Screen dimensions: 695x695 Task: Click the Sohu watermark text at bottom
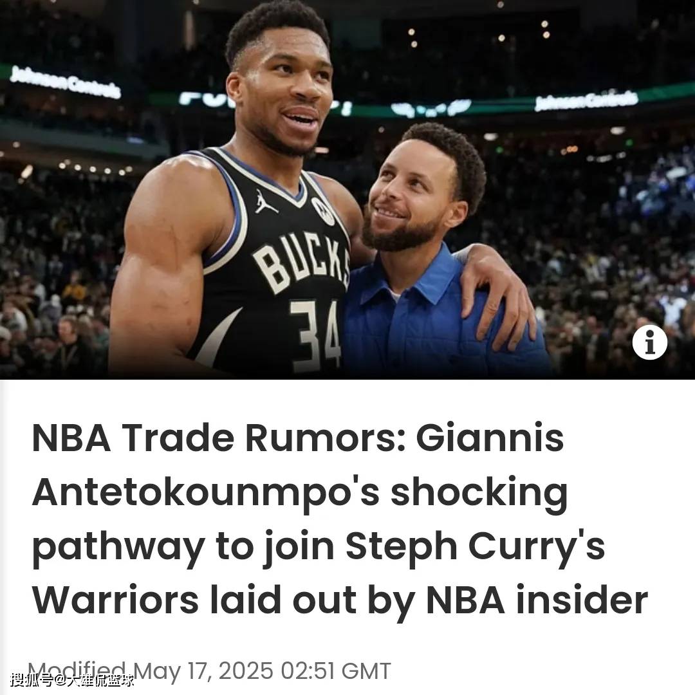click(72, 680)
